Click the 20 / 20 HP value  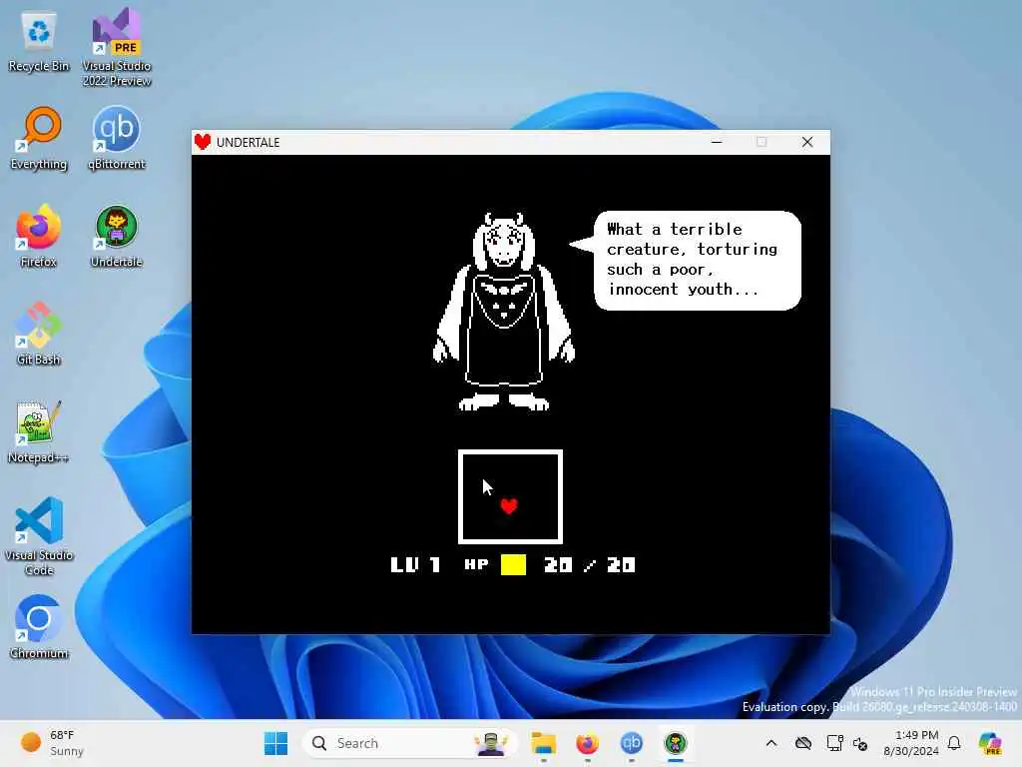(x=589, y=565)
